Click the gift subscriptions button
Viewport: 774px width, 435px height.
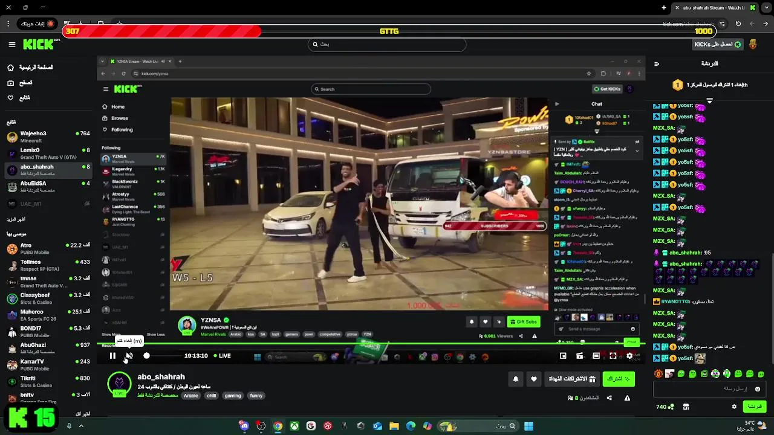(572, 379)
